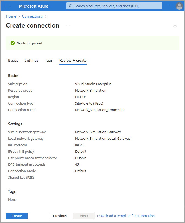The image size is (185, 223).
Task: Go back with the Previous button
Action: click(60, 216)
